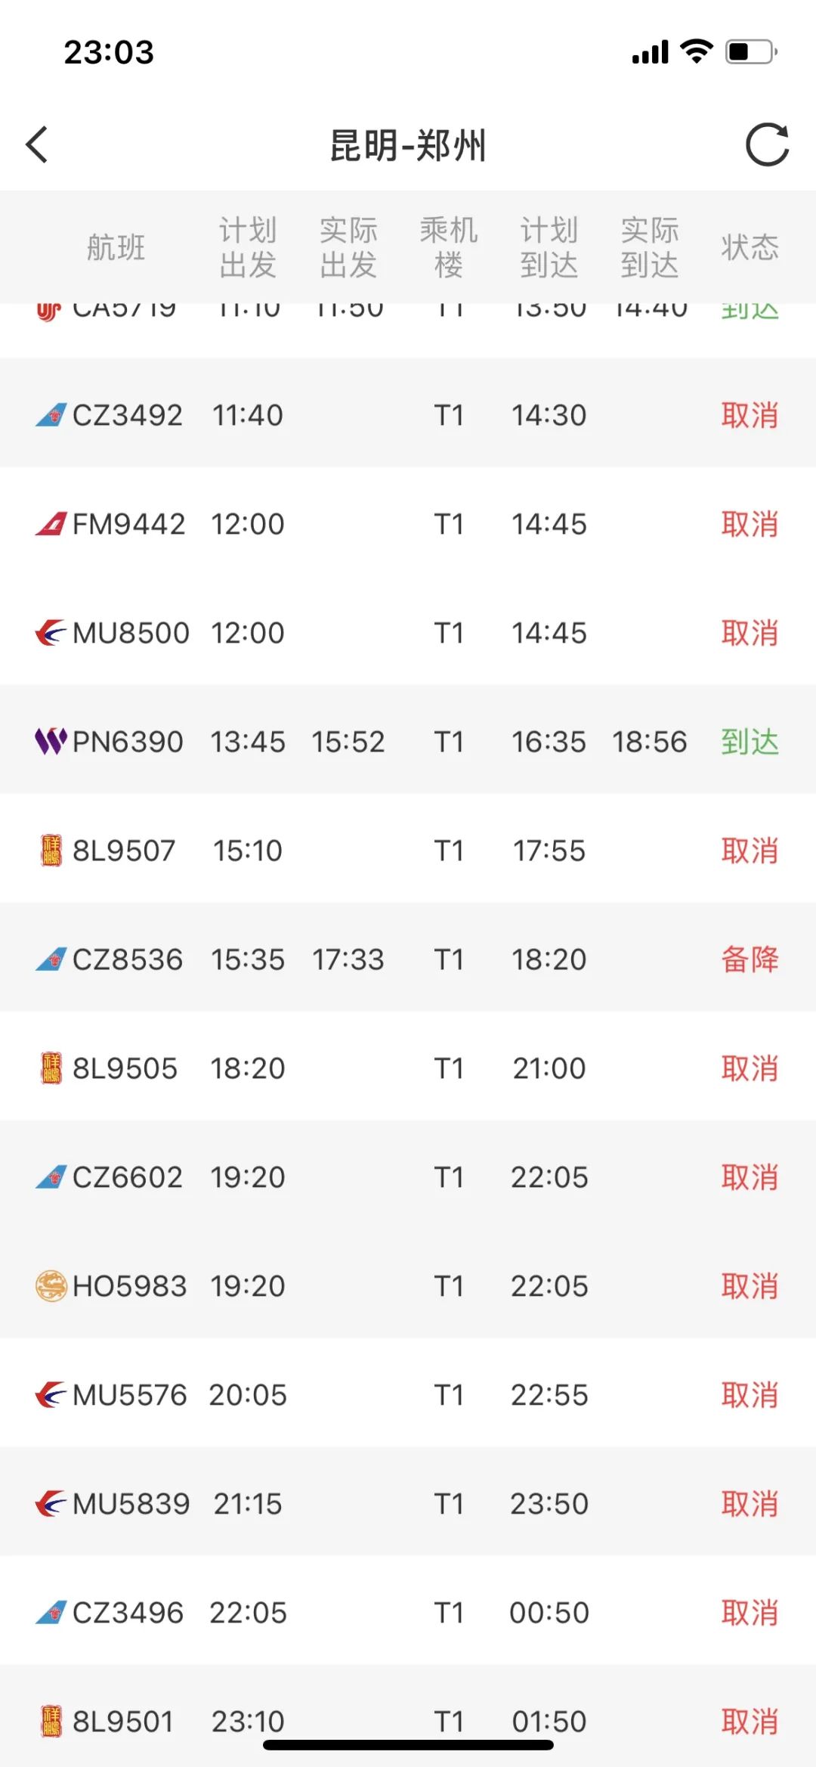Tap the 昆明-郑州 page title
The width and height of the screenshot is (816, 1767).
pyautogui.click(x=408, y=145)
